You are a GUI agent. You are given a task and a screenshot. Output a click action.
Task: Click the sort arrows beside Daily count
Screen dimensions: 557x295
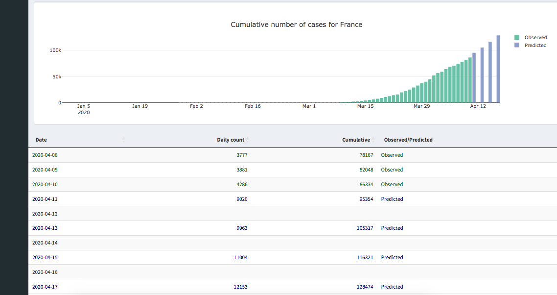[x=248, y=140]
